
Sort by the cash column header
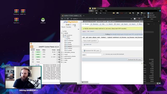point(98,37)
